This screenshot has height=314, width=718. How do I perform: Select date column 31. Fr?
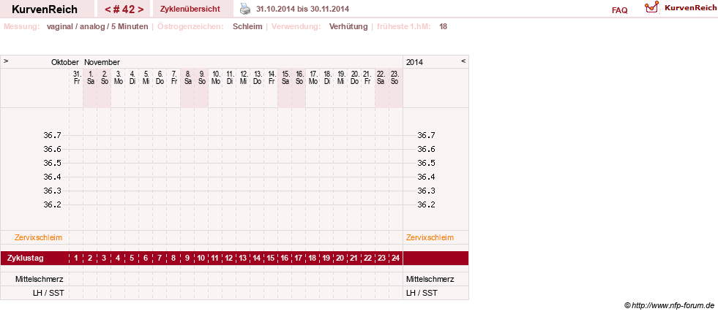point(76,77)
